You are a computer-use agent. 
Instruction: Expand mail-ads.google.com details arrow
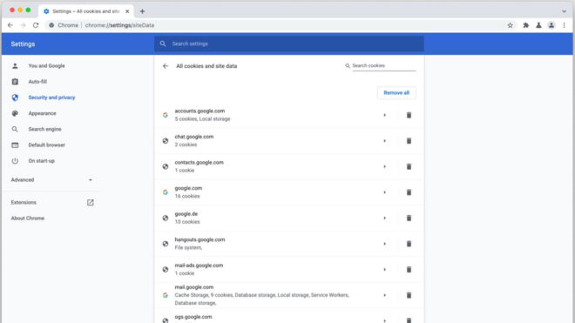(x=385, y=270)
